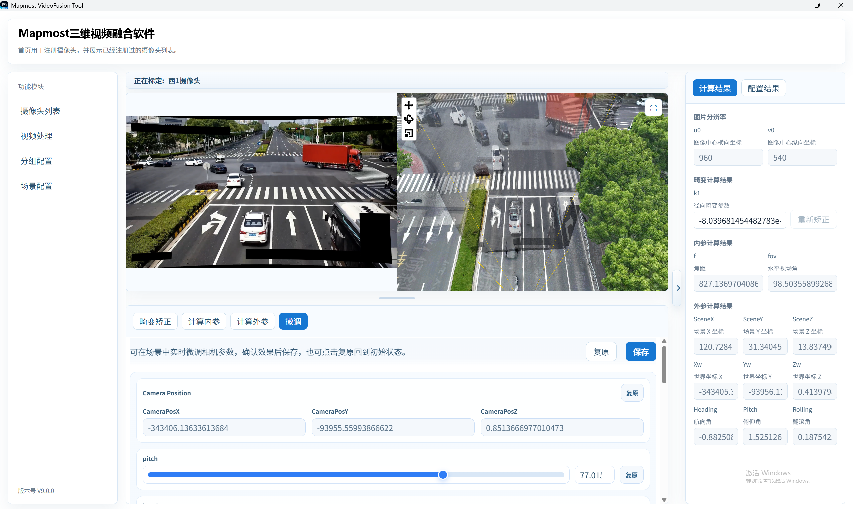Click the CameraPosZ input field
The image size is (853, 509).
point(562,427)
